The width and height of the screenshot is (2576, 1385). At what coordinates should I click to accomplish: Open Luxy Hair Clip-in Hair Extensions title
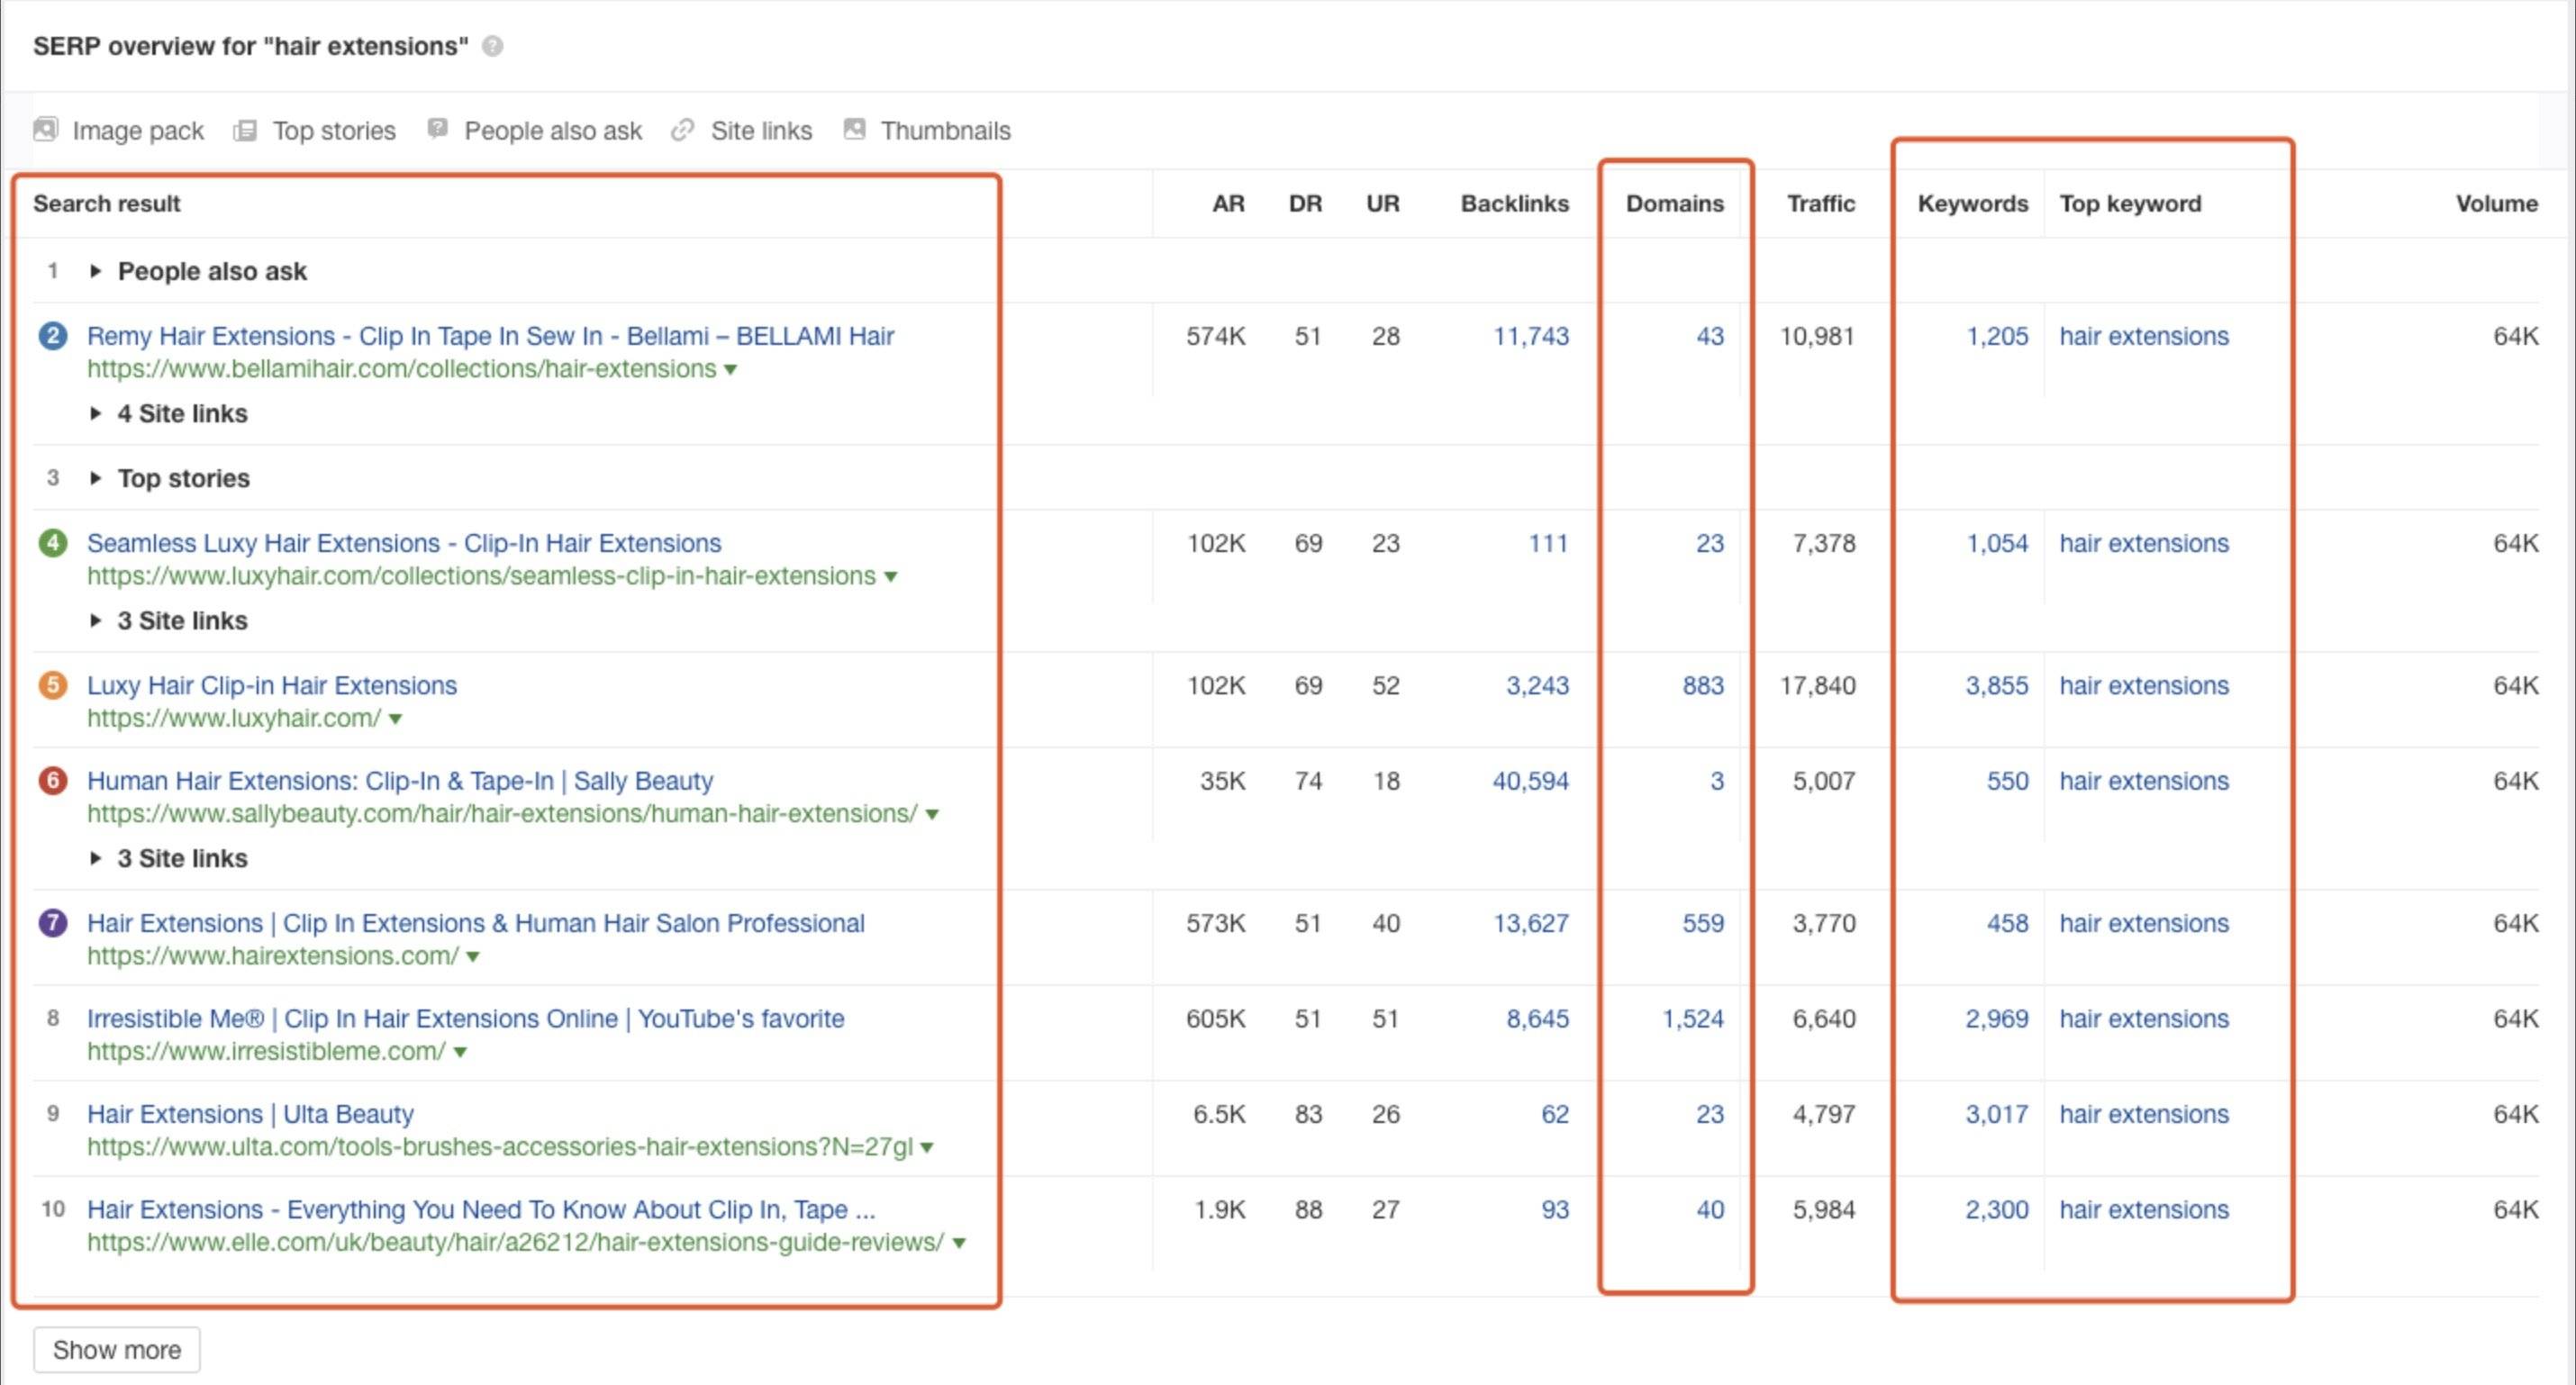coord(272,685)
